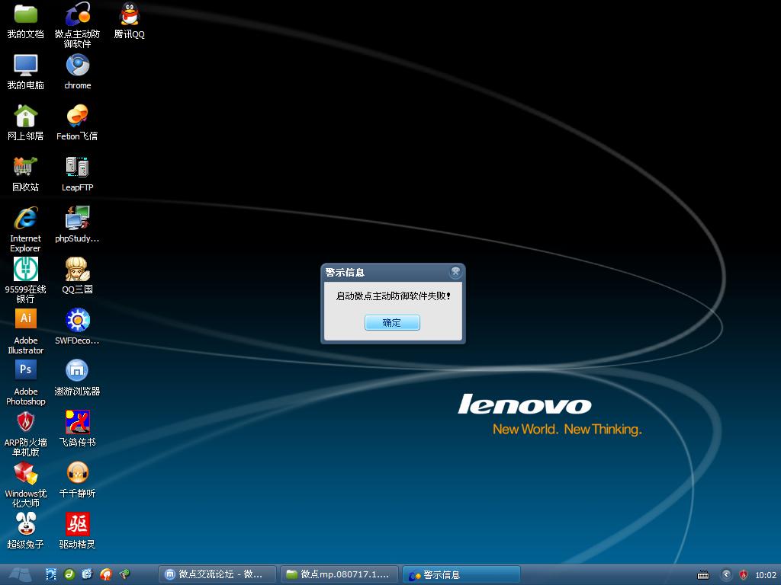
Task: Select the Adobe Illustrator desktop icon
Action: (26, 320)
